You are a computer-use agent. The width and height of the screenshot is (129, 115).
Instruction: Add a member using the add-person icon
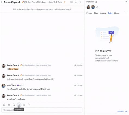[x=97, y=7]
